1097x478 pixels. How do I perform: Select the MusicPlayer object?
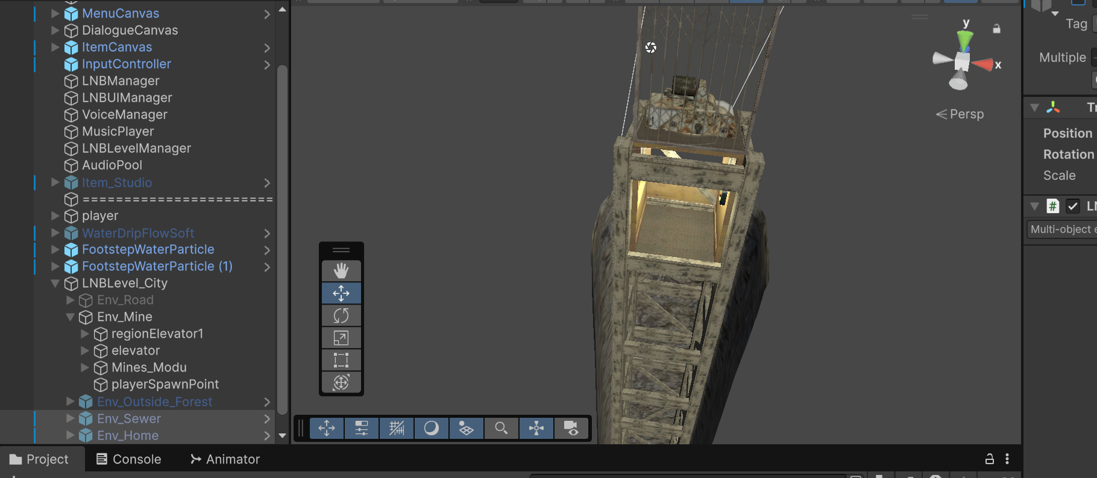118,131
